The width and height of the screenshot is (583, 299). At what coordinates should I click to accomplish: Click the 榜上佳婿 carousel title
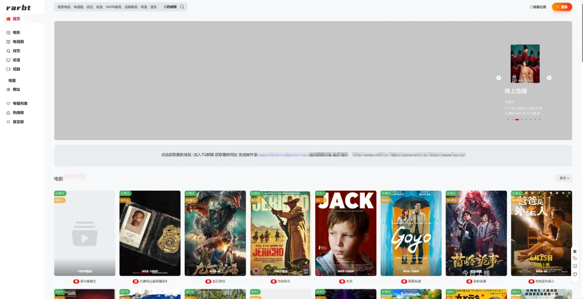(x=516, y=91)
